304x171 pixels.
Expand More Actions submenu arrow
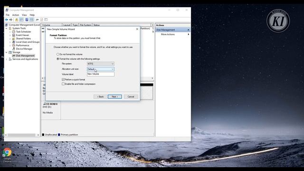pyautogui.click(x=188, y=34)
